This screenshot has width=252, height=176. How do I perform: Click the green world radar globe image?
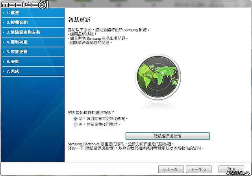pos(158,77)
